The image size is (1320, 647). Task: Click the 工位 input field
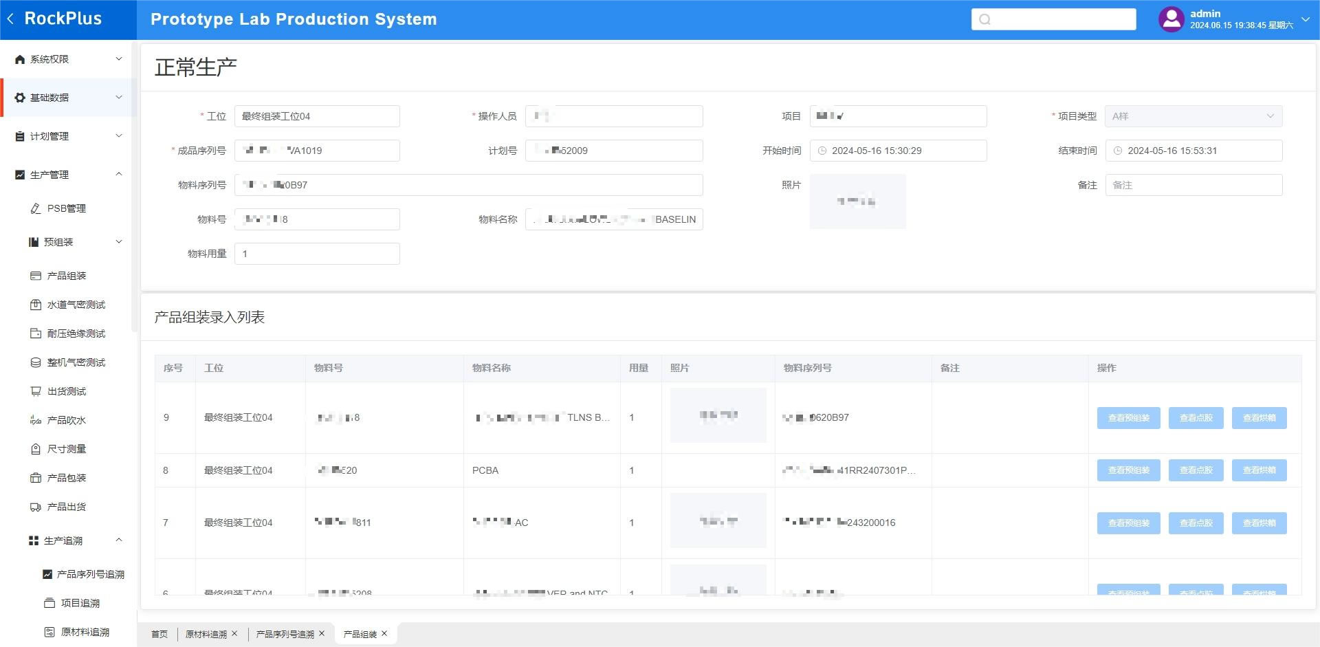pyautogui.click(x=317, y=116)
